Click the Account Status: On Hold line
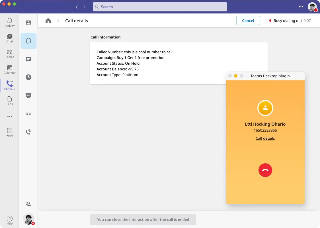 tap(118, 63)
